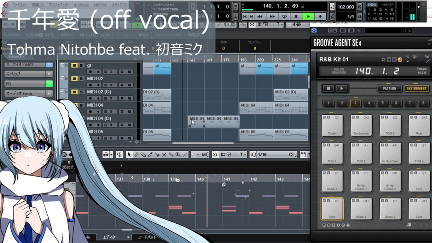Viewport: 432px width, 243px height.
Task: Jump to previous marker on transport
Action: pyautogui.click(x=245, y=17)
